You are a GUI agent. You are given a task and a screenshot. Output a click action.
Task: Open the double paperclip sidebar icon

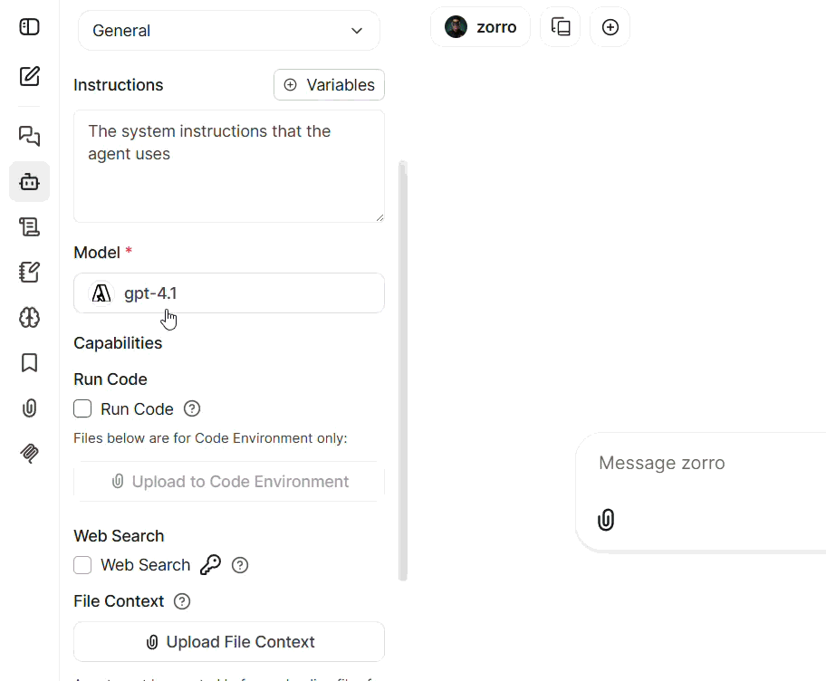pos(30,453)
